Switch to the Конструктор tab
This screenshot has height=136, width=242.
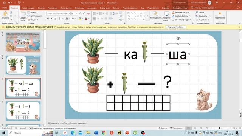[66, 8]
